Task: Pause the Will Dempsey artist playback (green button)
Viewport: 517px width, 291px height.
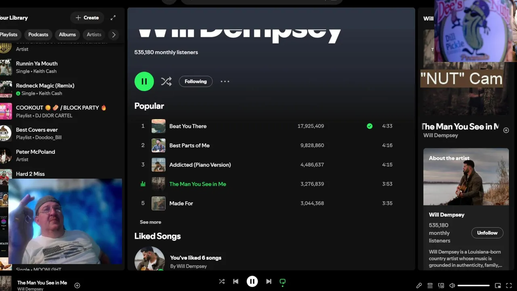Action: (144, 81)
